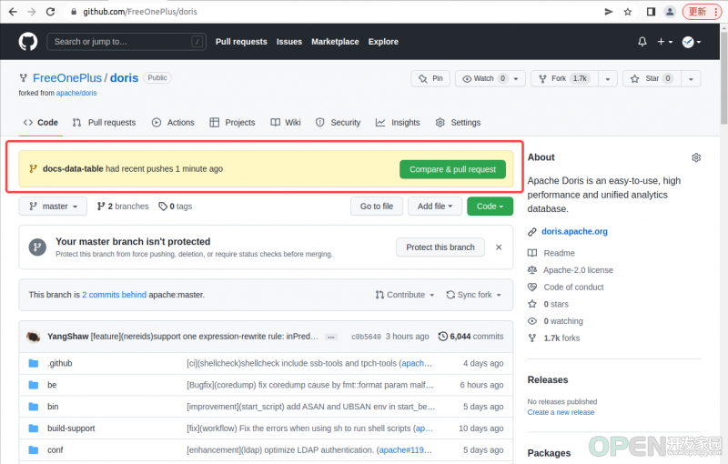Open Sync fork dropdown
728x464 pixels.
pyautogui.click(x=474, y=295)
